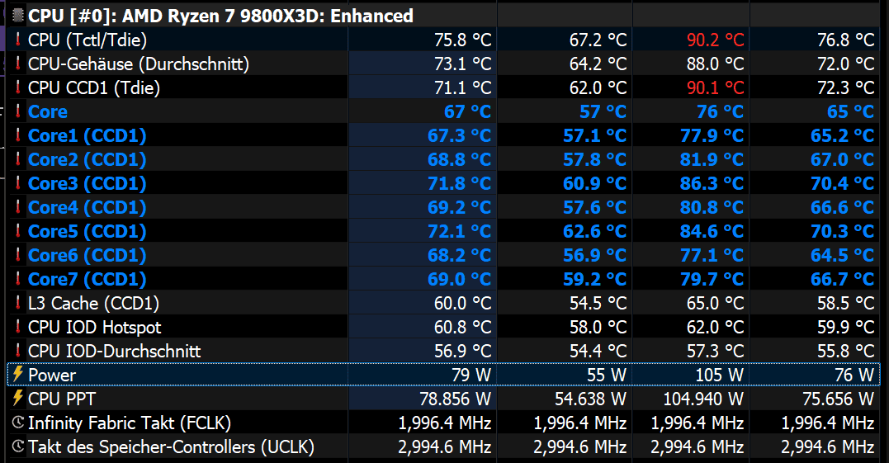The image size is (889, 463).
Task: Click the 78.856 W CPU PPT value
Action: (456, 399)
